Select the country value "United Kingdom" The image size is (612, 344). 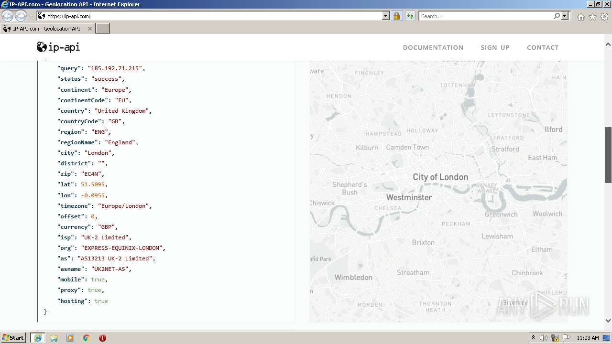pyautogui.click(x=121, y=110)
